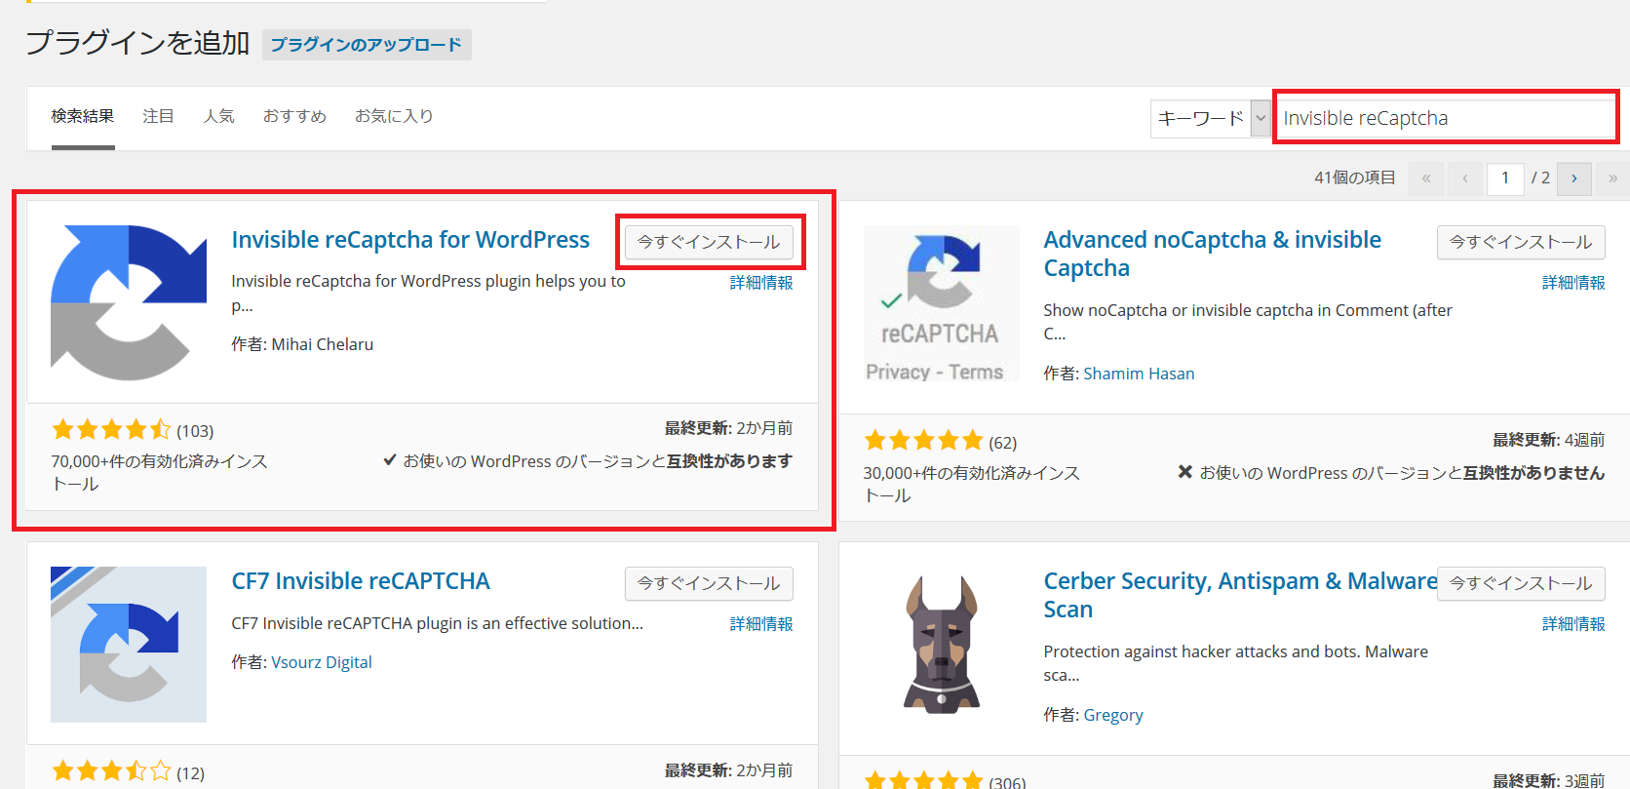
Task: Open 詳細情報 for Advanced noCaptcha plugin
Action: pyautogui.click(x=1572, y=283)
